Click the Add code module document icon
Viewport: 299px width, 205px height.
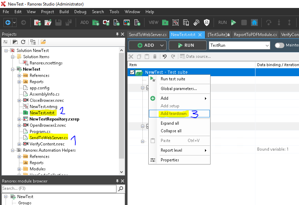pyautogui.click(x=116, y=23)
